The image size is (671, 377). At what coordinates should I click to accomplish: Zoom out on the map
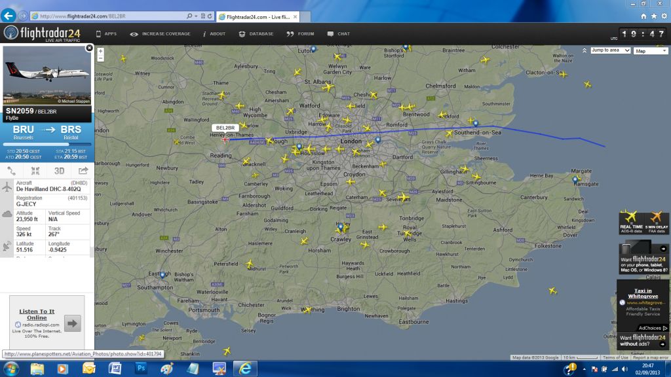pyautogui.click(x=100, y=58)
